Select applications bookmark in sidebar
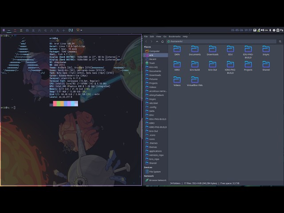Image resolution: width=284 pixels, height=213 pixels. click(x=156, y=151)
